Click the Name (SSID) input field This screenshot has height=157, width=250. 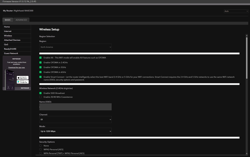pyautogui.click(x=75, y=107)
